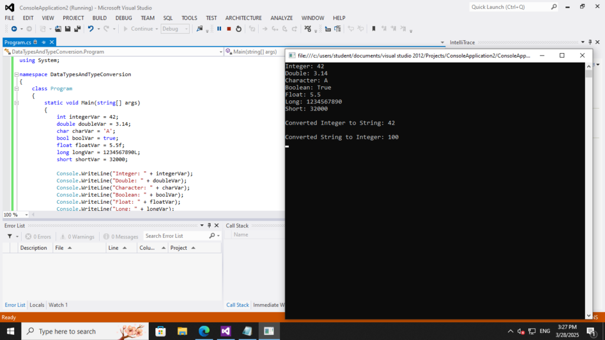The image size is (605, 340).
Task: Sort Error List by Project column
Action: (x=195, y=248)
